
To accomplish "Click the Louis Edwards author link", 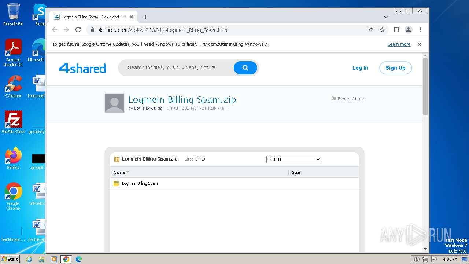I will tap(148, 108).
